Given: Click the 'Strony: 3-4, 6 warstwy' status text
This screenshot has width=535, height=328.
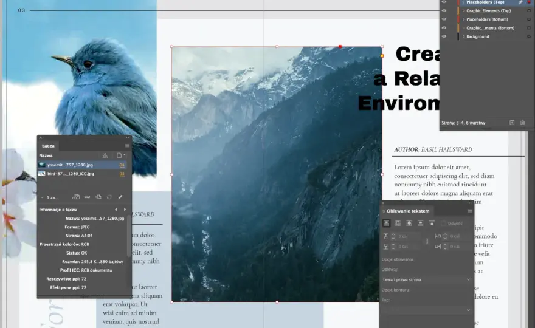Looking at the screenshot, I should pyautogui.click(x=463, y=123).
